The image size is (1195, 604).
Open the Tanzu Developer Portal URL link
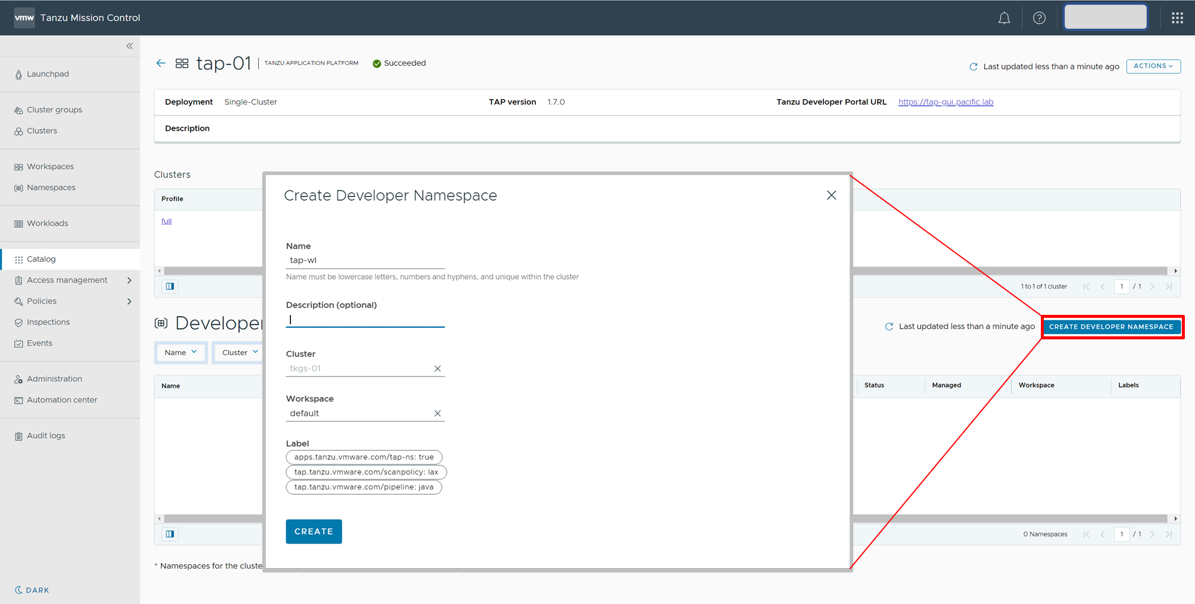point(945,102)
